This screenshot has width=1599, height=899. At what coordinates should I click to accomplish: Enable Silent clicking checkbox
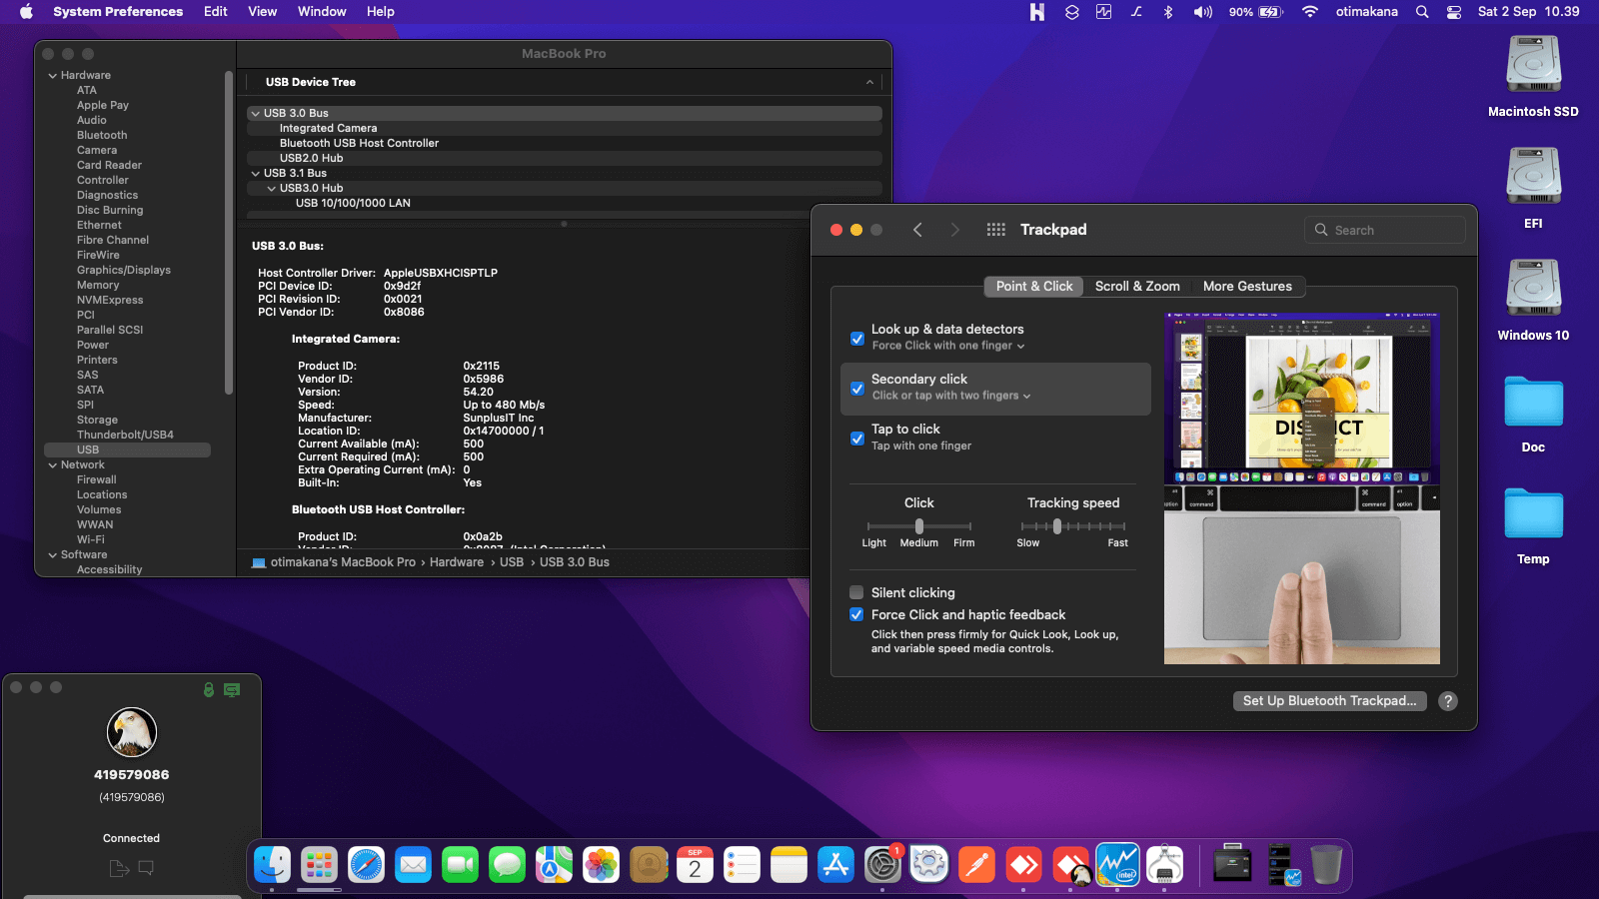pos(856,592)
